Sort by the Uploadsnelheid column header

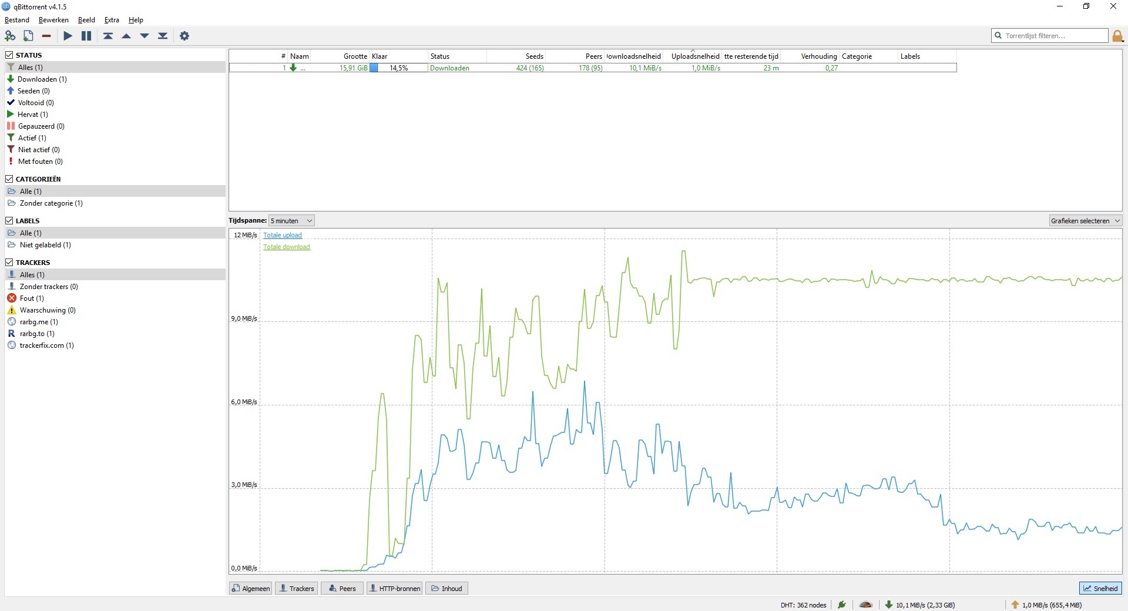click(x=693, y=56)
